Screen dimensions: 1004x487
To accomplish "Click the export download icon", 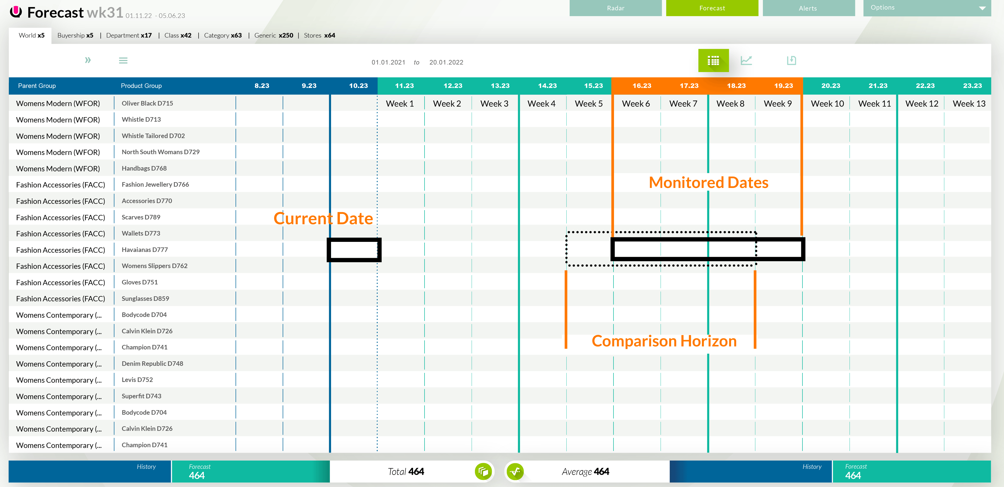I will click(x=791, y=61).
